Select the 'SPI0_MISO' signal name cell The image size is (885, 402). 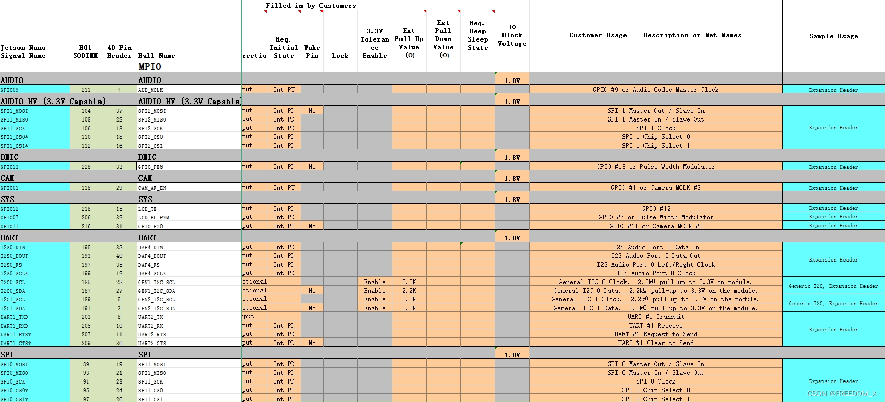[x=35, y=372]
